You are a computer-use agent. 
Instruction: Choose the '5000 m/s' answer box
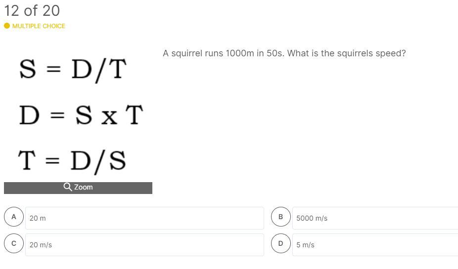coord(375,218)
